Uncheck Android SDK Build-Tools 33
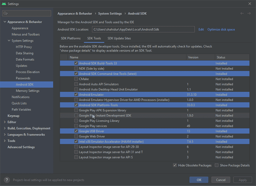Image resolution: width=256 pixels, height=186 pixels. pyautogui.click(x=76, y=63)
